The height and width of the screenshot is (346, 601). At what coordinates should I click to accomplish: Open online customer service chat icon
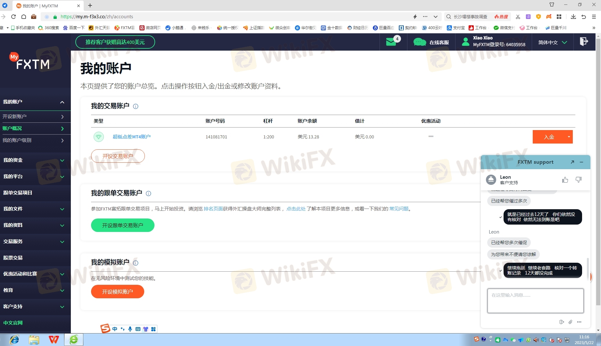(420, 42)
